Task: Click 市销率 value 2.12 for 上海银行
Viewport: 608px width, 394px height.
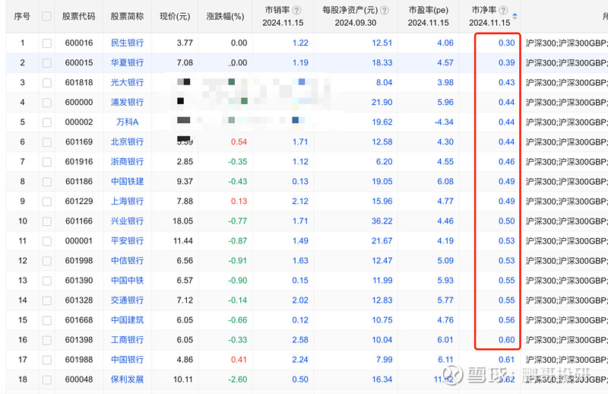Action: 300,201
